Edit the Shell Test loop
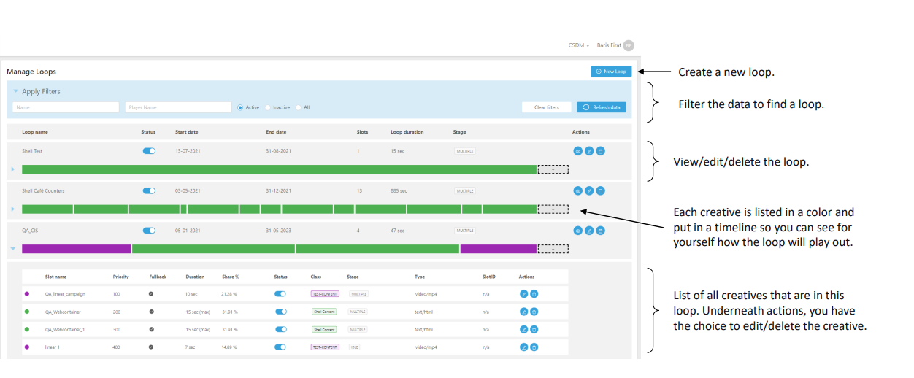 [x=589, y=151]
